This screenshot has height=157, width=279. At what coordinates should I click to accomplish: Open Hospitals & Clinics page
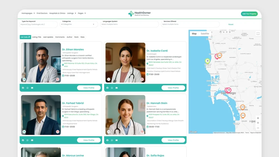point(57,13)
